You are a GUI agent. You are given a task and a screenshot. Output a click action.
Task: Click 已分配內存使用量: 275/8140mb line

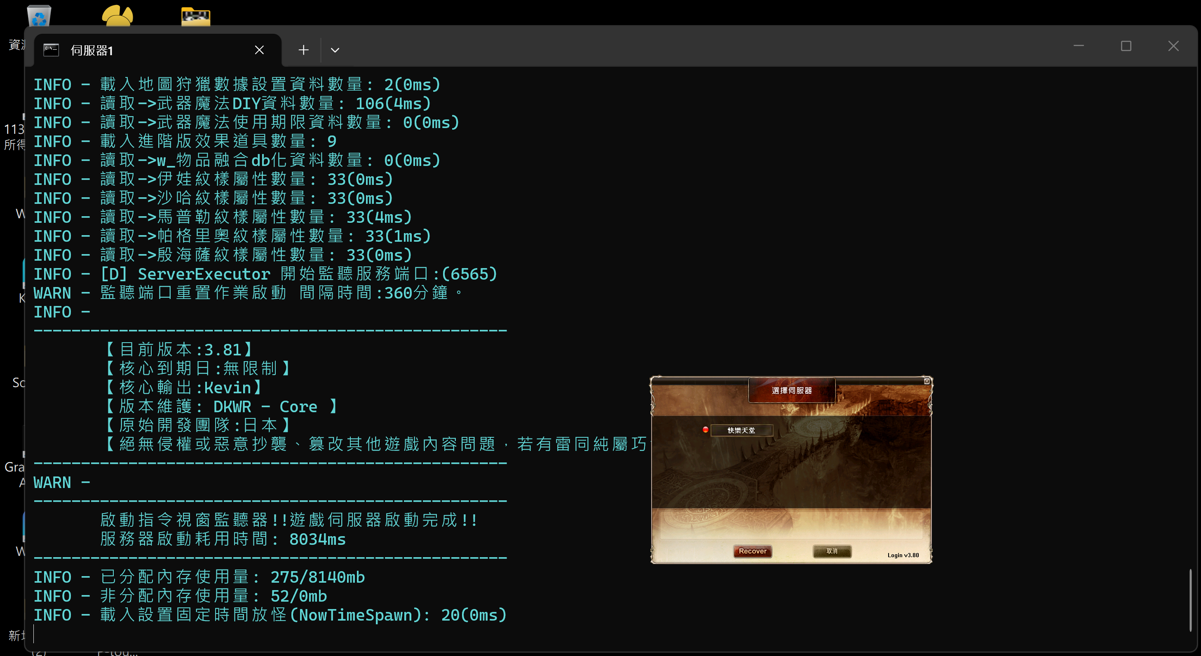tap(199, 577)
